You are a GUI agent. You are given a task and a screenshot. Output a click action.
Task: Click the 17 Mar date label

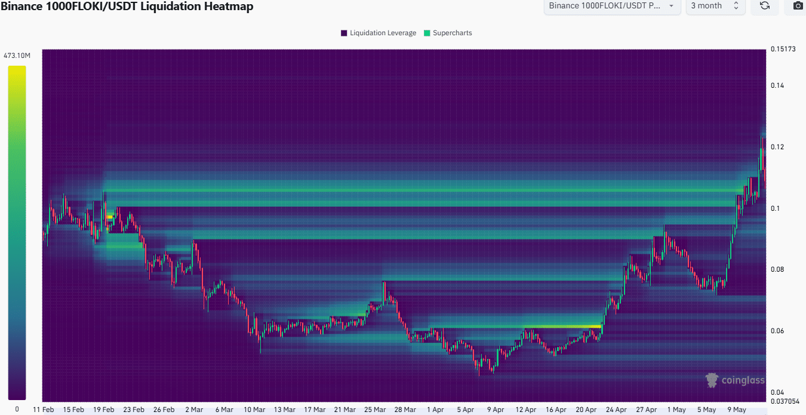point(315,410)
